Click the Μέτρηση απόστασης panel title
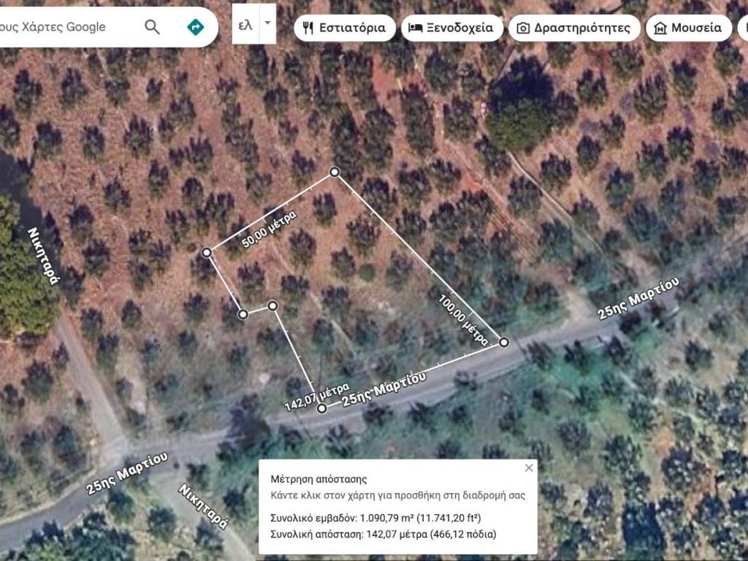748x561 pixels. tap(318, 479)
